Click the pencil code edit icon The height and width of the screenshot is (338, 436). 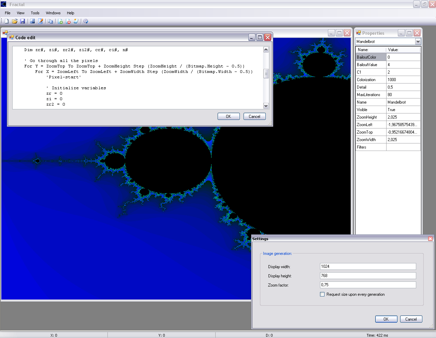point(41,21)
